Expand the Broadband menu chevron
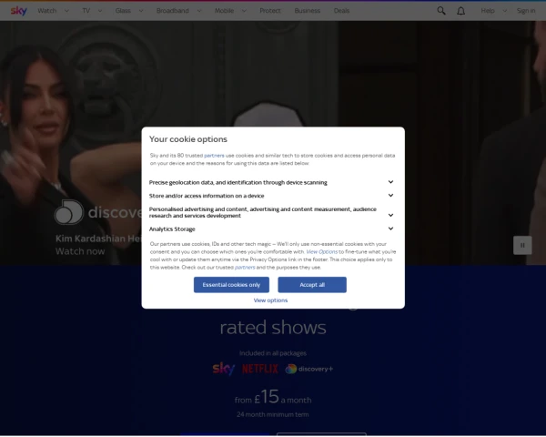The width and height of the screenshot is (546, 437). [x=199, y=11]
